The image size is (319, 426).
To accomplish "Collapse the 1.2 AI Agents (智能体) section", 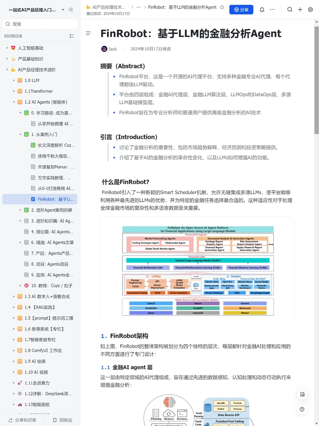I will [x=14, y=102].
